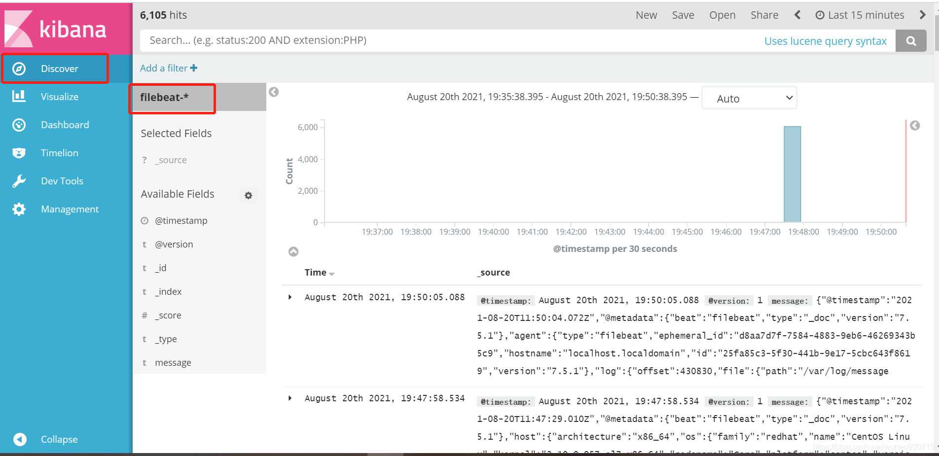The image size is (939, 456).
Task: Click the _score field
Action: [168, 316]
